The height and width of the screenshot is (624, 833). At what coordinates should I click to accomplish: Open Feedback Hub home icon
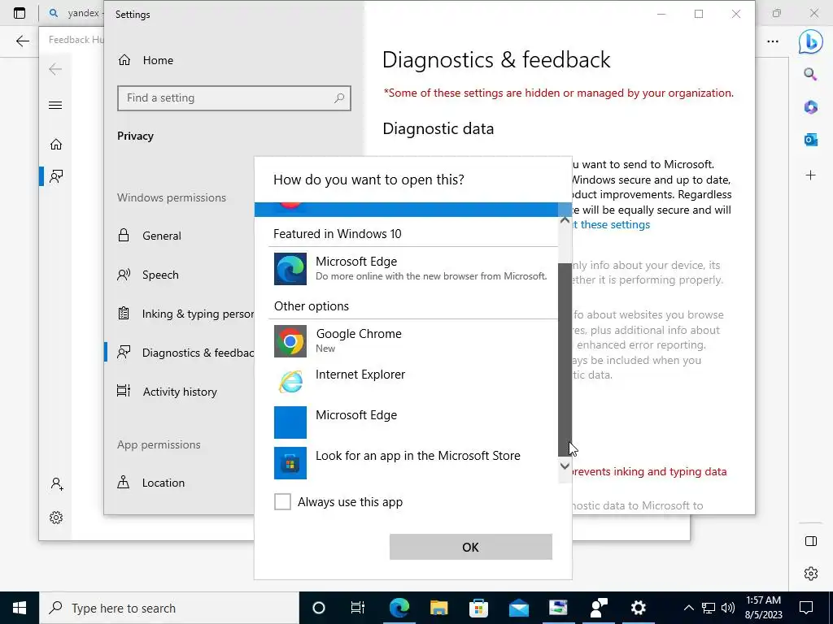pos(56,145)
